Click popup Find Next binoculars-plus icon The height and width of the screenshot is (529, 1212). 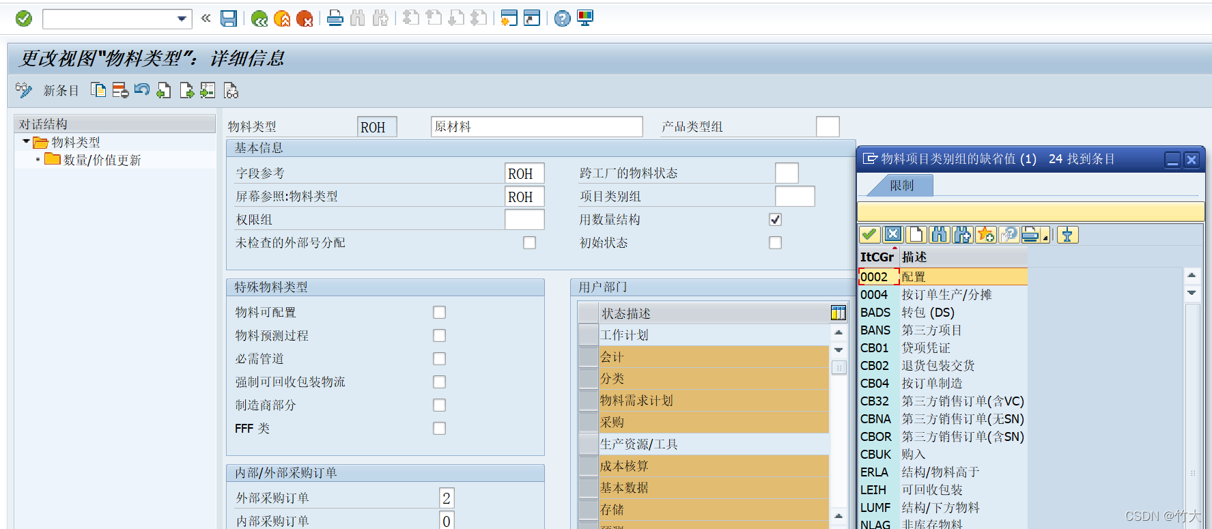click(x=963, y=235)
